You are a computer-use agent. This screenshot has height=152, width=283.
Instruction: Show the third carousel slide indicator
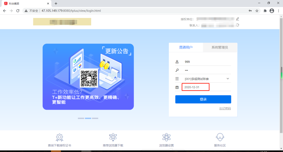coord(95,118)
